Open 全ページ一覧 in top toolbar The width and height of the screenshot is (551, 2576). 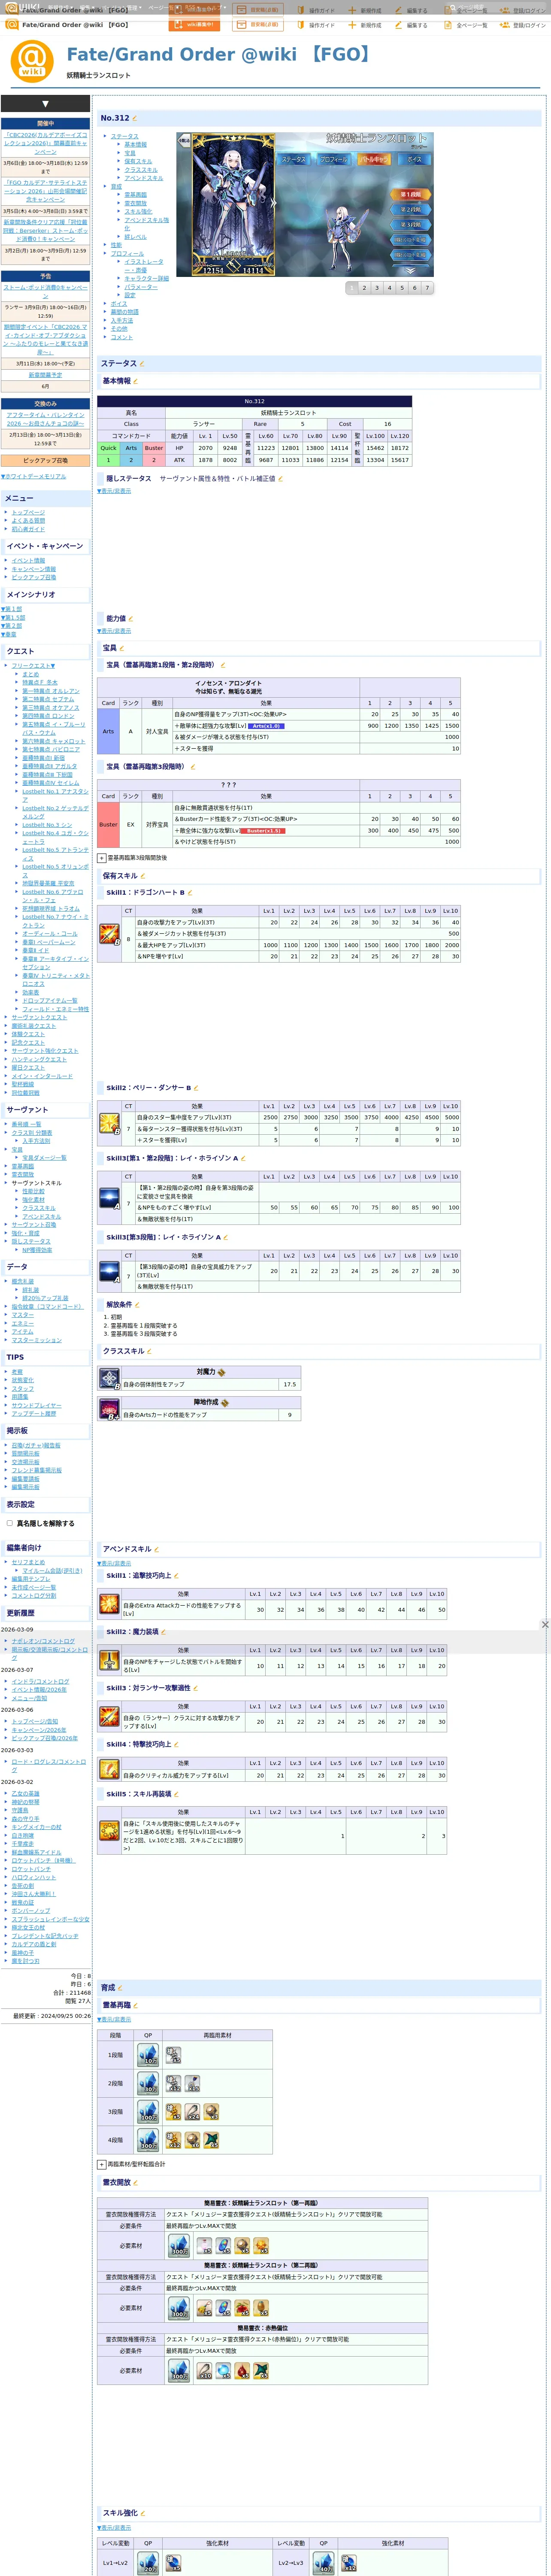pos(466,25)
